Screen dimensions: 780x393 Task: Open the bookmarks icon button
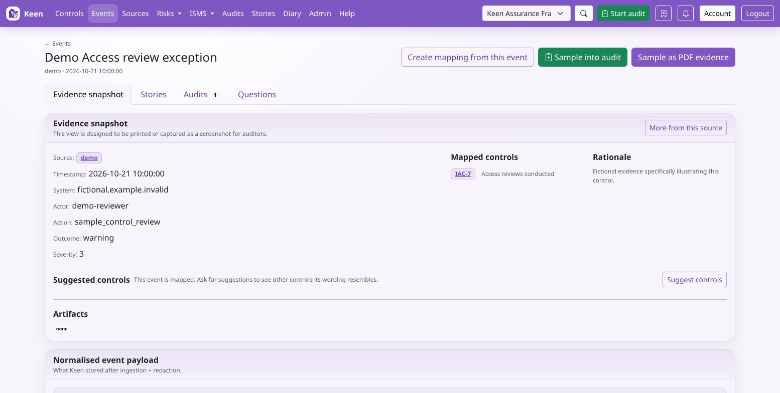(664, 14)
